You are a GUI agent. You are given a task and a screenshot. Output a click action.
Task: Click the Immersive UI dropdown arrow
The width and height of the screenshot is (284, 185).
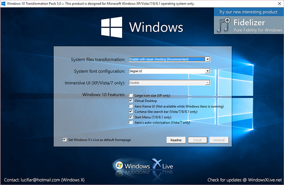click(x=208, y=83)
